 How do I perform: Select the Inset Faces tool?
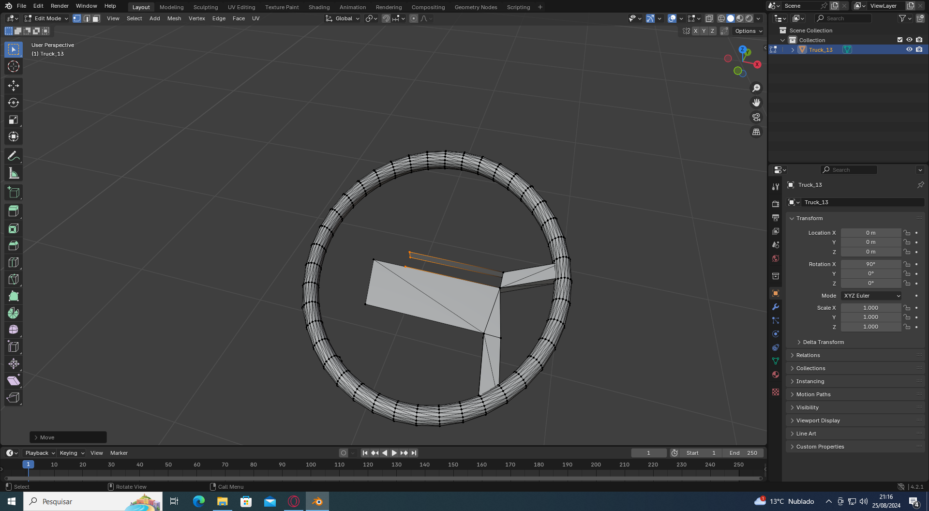pos(14,228)
